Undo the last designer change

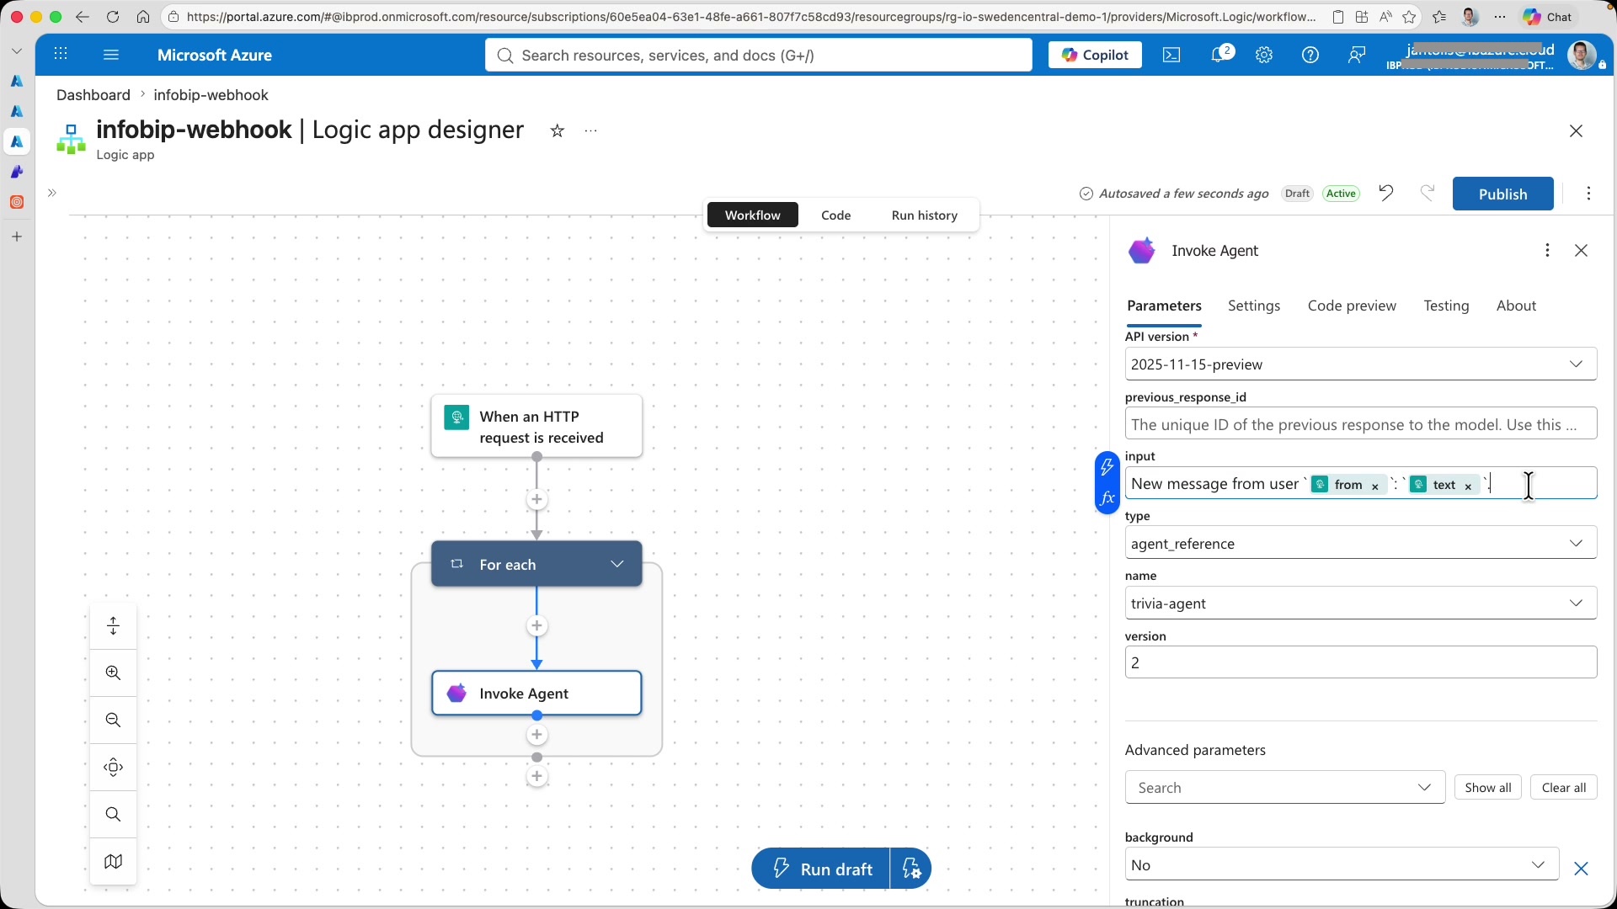1385,194
